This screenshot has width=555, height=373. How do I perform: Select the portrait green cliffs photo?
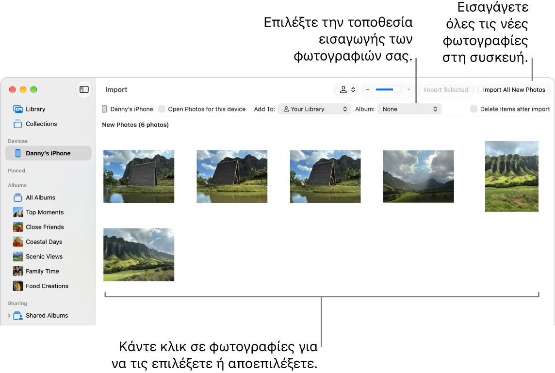click(512, 177)
